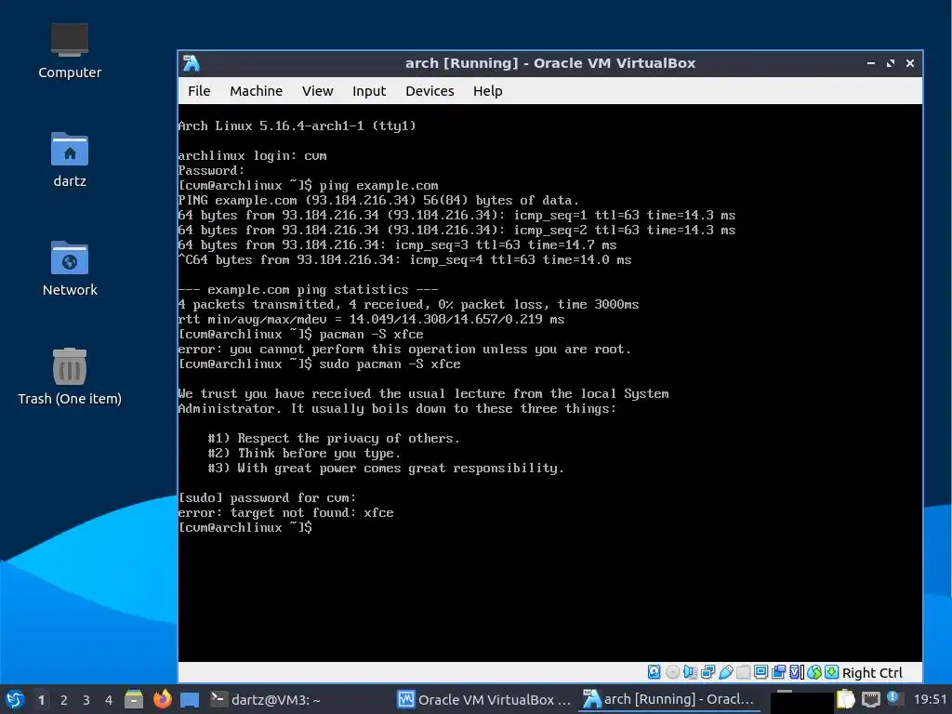Switch to dartz@VM3 terminal window
Screen dimensions: 952x714
coord(265,699)
